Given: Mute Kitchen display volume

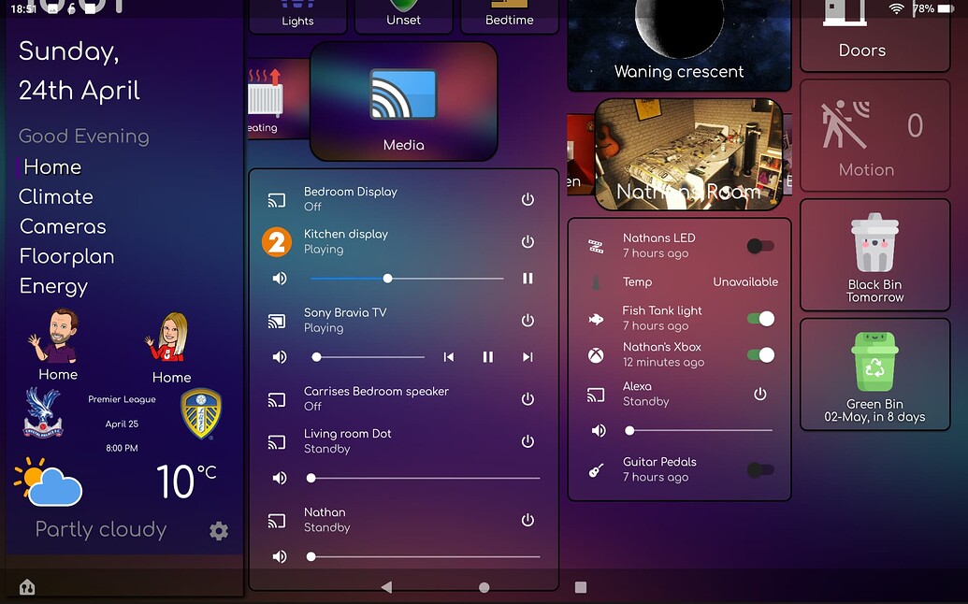Looking at the screenshot, I should 280,279.
